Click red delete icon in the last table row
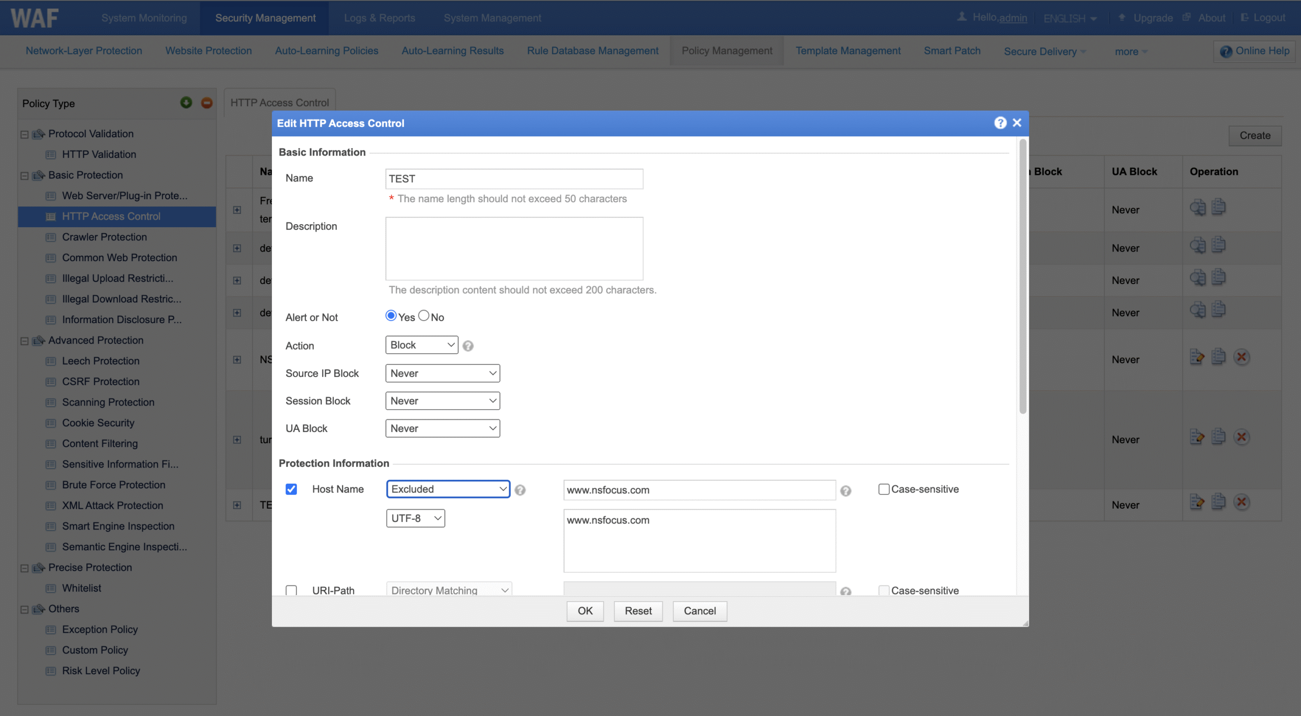1301x716 pixels. pos(1242,503)
